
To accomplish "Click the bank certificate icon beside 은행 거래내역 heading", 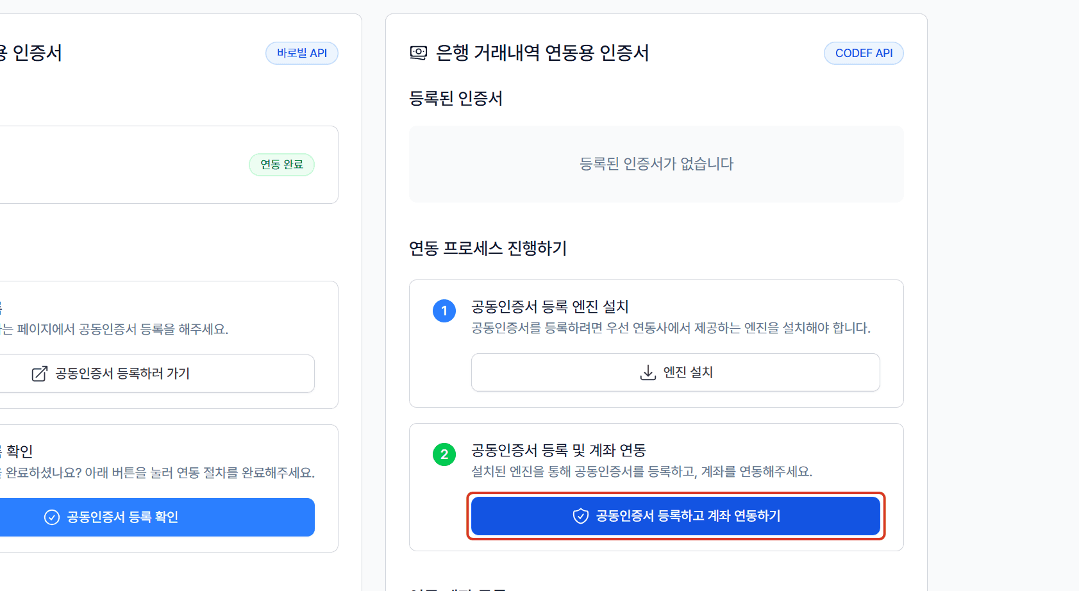I will [419, 53].
